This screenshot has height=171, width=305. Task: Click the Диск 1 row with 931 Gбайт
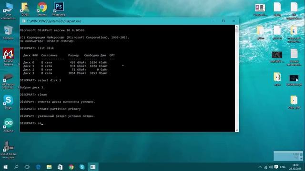point(65,66)
